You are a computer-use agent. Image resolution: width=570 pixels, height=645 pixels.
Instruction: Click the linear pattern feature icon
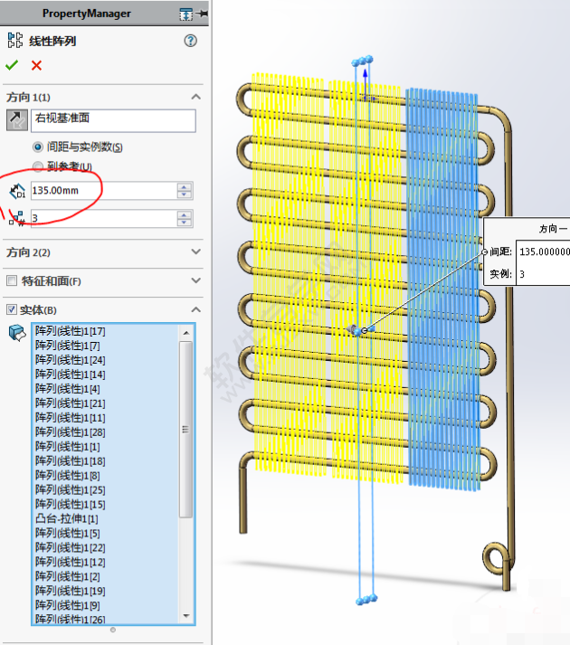point(15,41)
